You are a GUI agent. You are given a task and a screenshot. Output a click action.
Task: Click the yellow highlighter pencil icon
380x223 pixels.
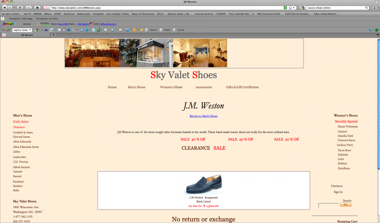[x=142, y=30]
